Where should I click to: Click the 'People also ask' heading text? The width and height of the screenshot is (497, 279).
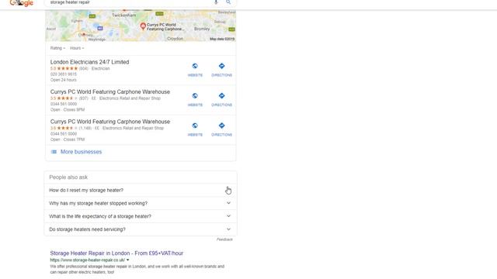(68, 177)
